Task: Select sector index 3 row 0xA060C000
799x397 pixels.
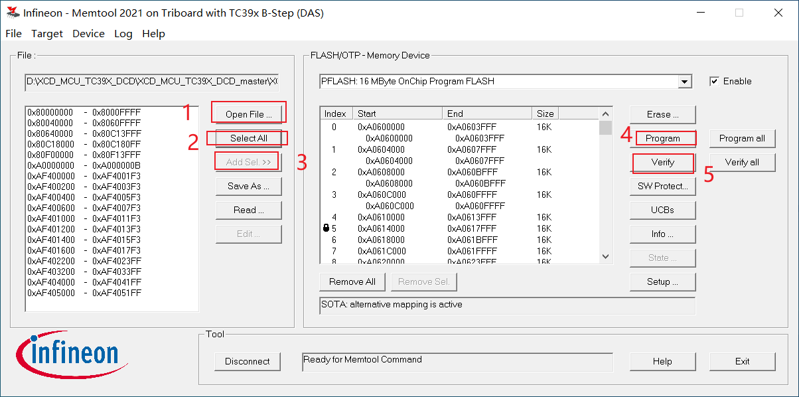Action: tap(460, 195)
